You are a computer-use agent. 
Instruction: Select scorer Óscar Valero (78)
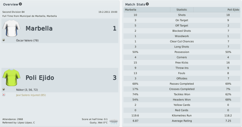tap(27, 41)
